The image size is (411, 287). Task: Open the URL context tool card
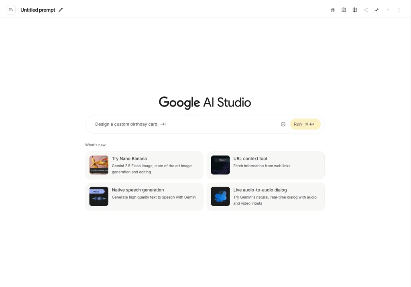pyautogui.click(x=266, y=165)
